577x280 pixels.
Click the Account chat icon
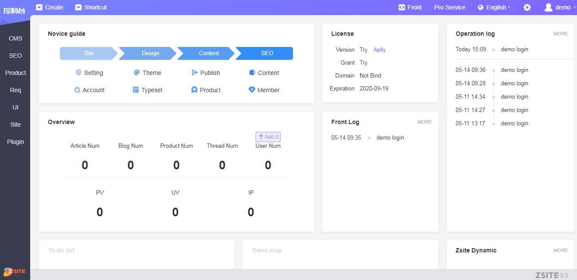77,90
